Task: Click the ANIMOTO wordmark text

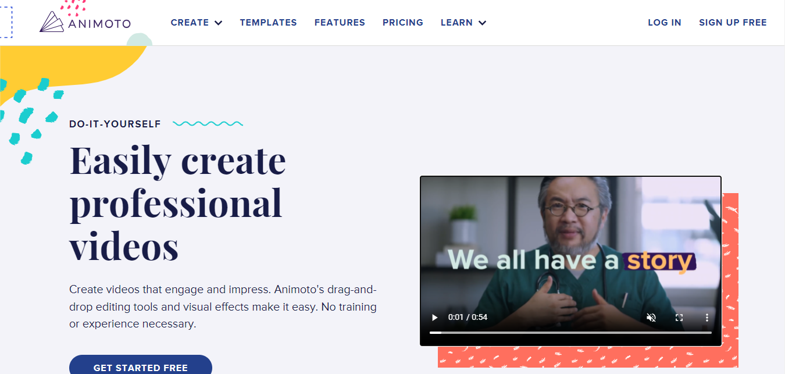Action: pyautogui.click(x=99, y=24)
